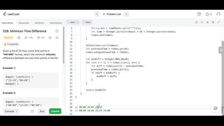
Task: Click the alarm clock timer icon
Action: (199, 14)
